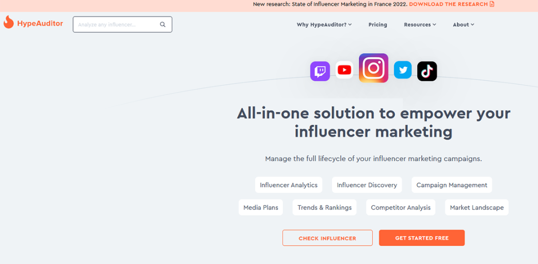This screenshot has width=538, height=264.
Task: Click the Manage the full lifecycle subtitle
Action: coord(374,159)
